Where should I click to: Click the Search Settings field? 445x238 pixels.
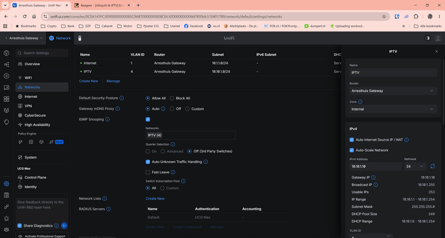tap(42, 53)
